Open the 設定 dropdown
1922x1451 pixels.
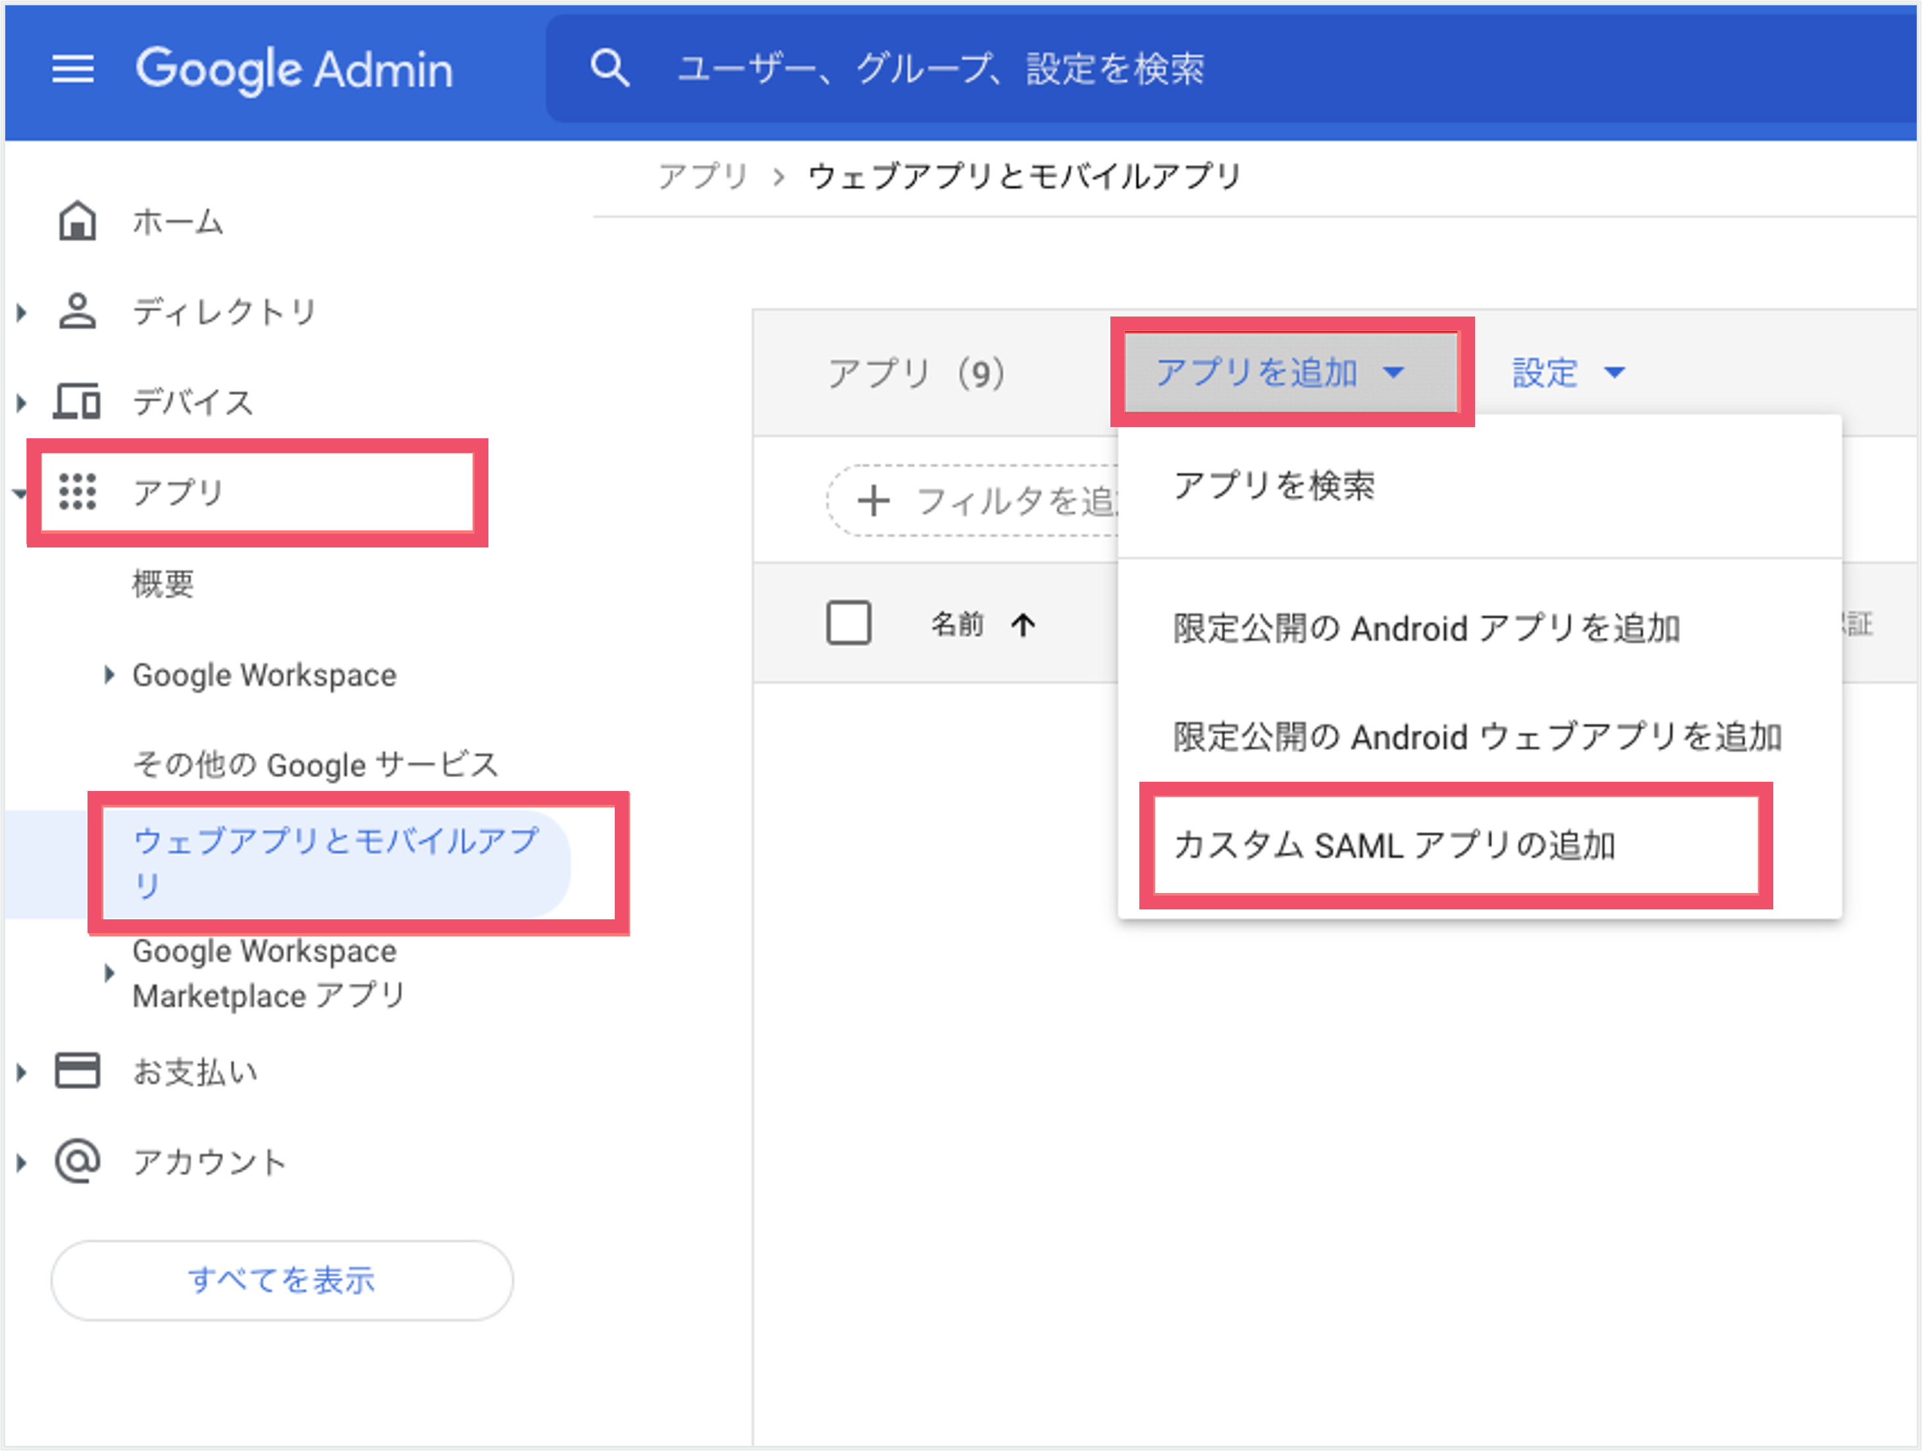(1567, 372)
